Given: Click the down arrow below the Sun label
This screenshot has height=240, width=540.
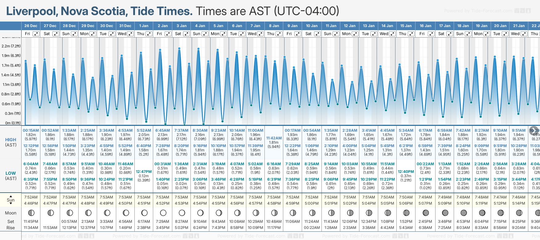Looking at the screenshot, I should [x=11, y=204].
